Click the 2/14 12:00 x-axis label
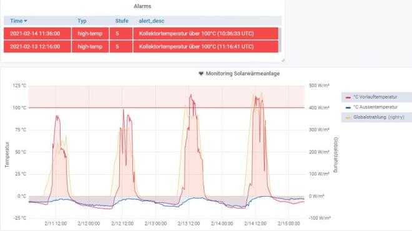Viewport: 412px width, 231px height. 255,224
